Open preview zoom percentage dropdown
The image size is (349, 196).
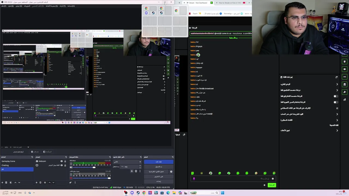(x=28, y=147)
